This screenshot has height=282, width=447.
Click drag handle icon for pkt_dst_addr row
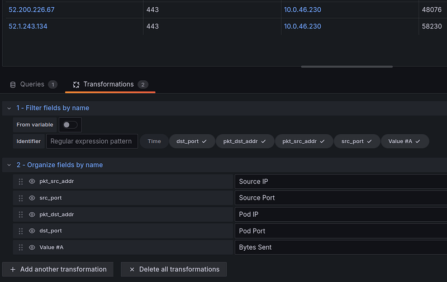coord(21,215)
